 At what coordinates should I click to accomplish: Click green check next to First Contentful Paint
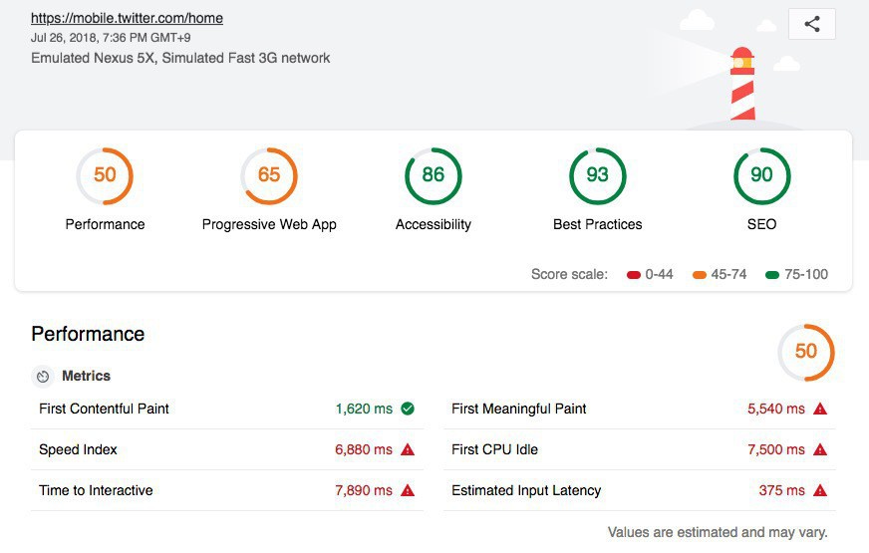(x=408, y=409)
